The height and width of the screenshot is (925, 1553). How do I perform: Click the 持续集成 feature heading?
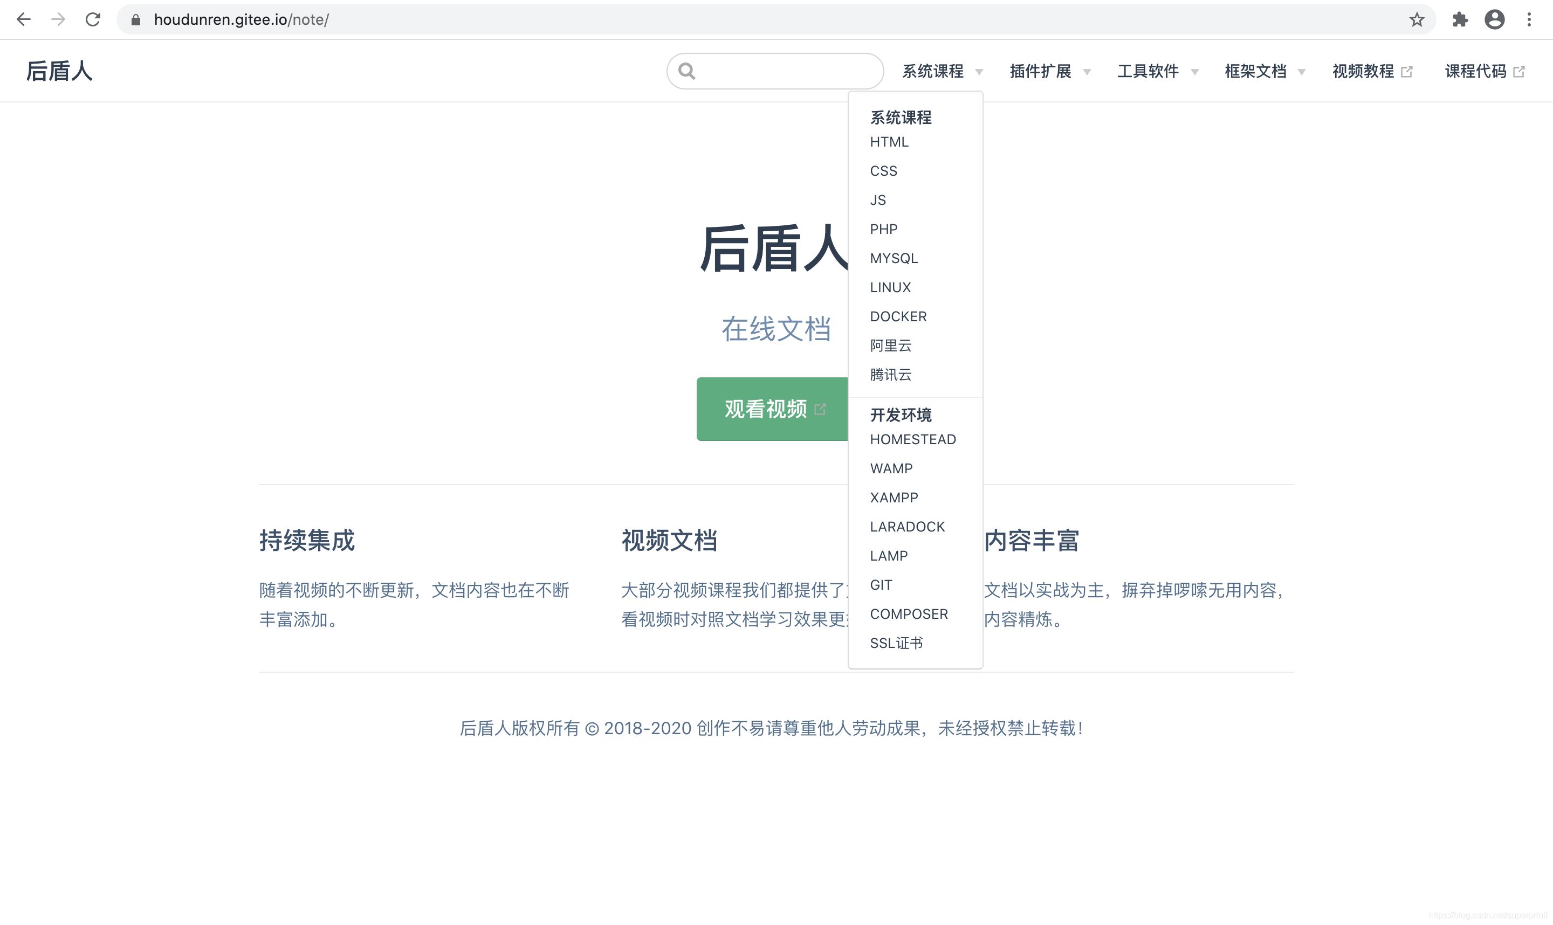tap(307, 540)
